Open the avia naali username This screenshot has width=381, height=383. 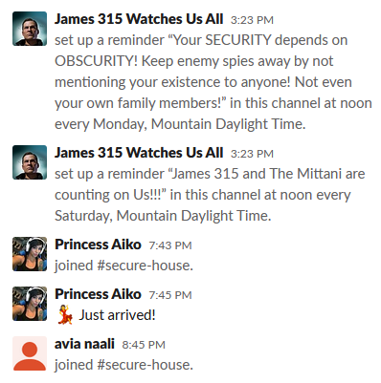84,344
